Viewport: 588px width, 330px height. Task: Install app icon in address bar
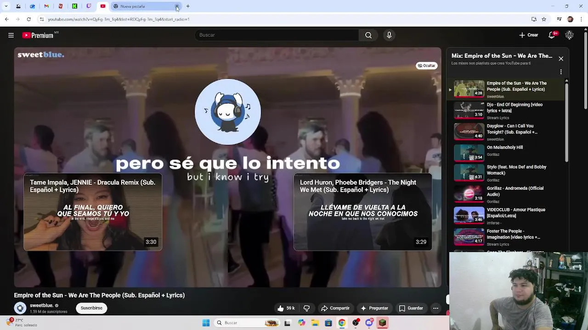pyautogui.click(x=534, y=19)
